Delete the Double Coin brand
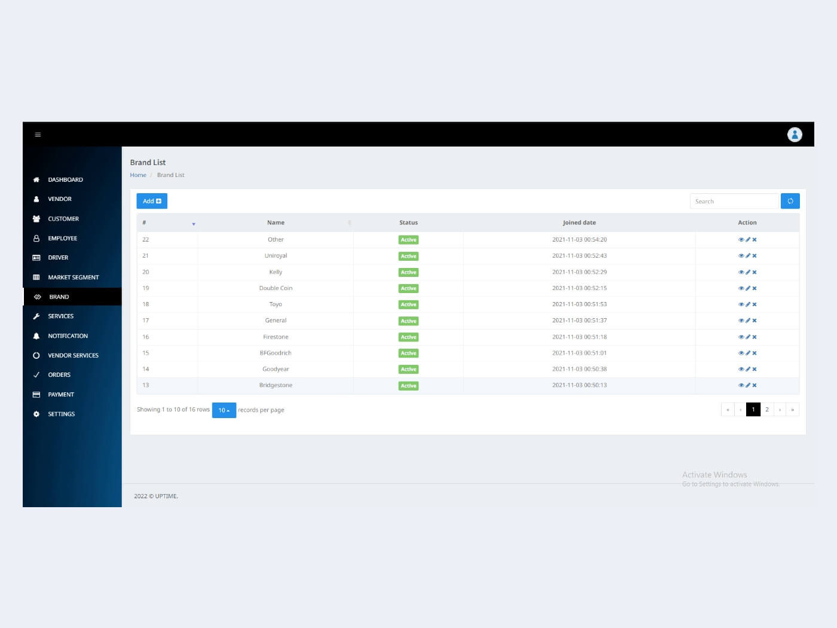Viewport: 837px width, 628px height. coord(754,288)
